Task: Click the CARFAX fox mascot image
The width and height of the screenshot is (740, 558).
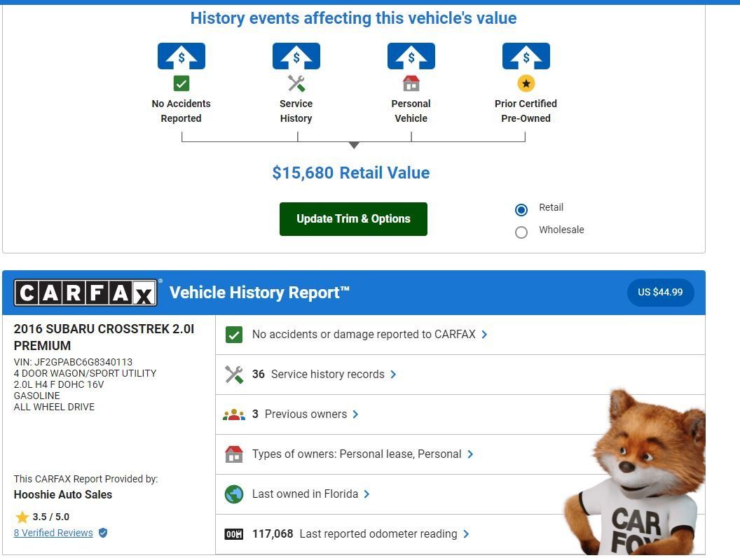Action: [635, 472]
